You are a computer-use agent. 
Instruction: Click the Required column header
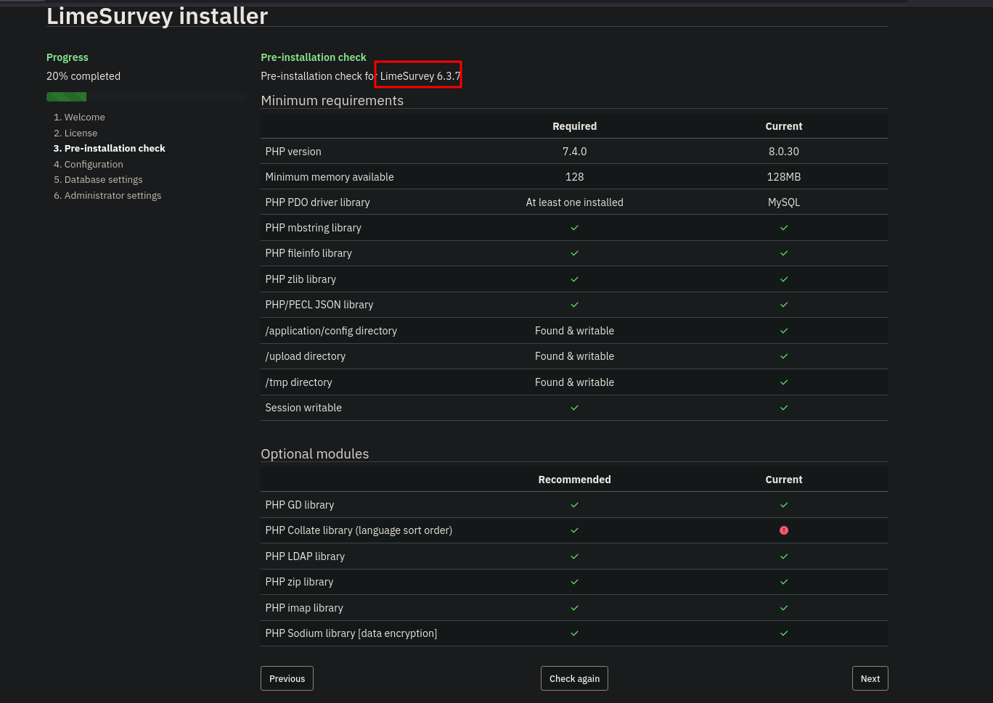[x=574, y=126]
